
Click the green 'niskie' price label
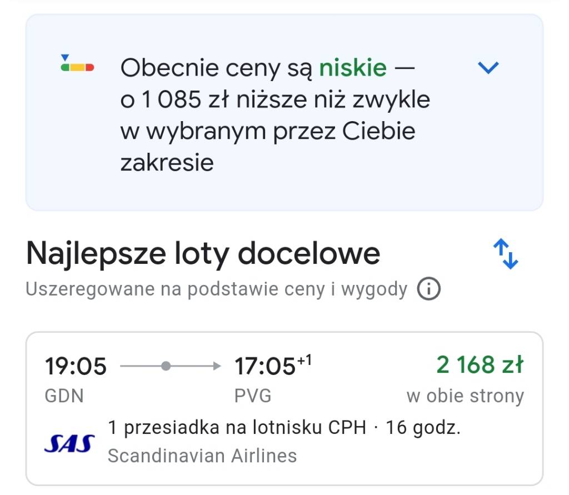coord(353,68)
